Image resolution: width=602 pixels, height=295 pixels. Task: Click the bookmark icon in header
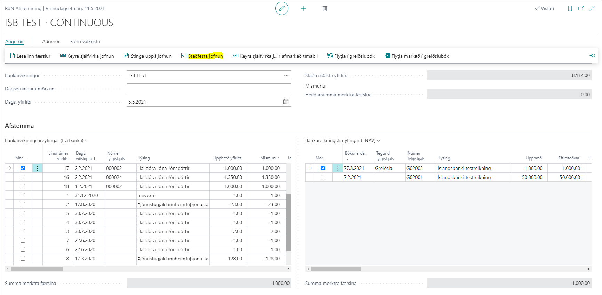point(570,8)
